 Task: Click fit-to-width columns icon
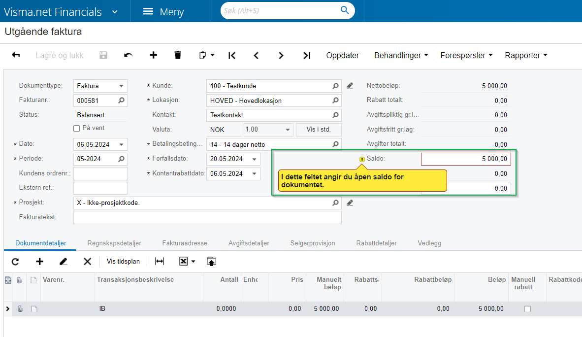pos(160,261)
